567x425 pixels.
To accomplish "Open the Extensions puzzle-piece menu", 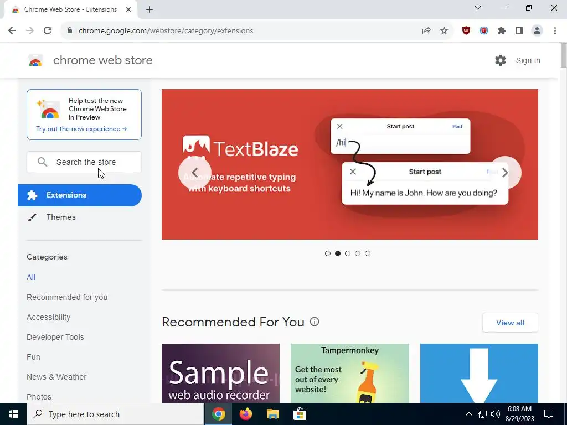I will (502, 31).
